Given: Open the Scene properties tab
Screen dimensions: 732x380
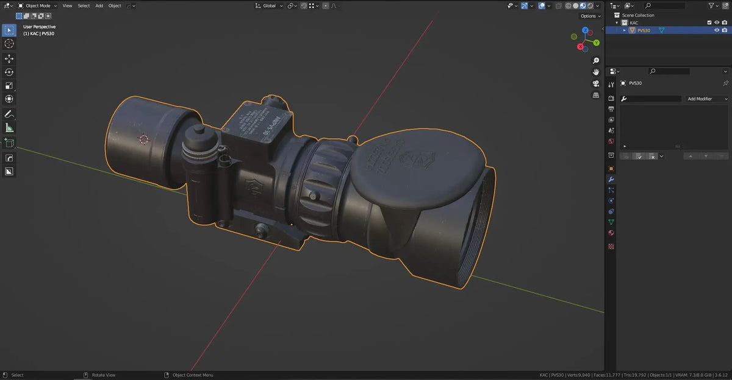Looking at the screenshot, I should (611, 130).
